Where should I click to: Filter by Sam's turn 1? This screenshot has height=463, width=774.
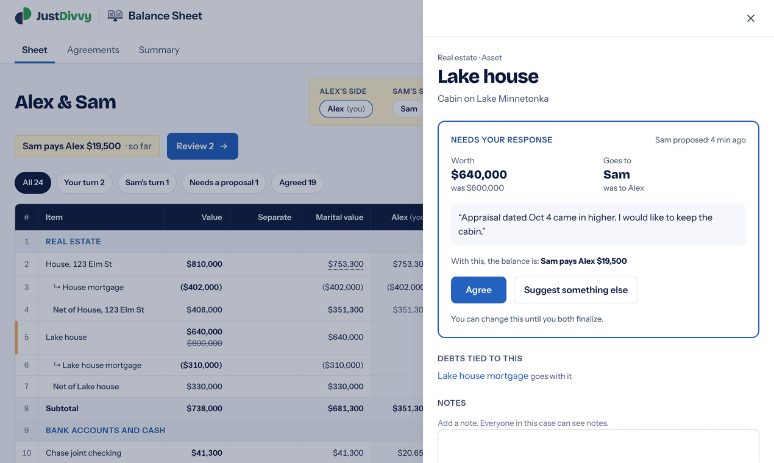[x=147, y=183]
